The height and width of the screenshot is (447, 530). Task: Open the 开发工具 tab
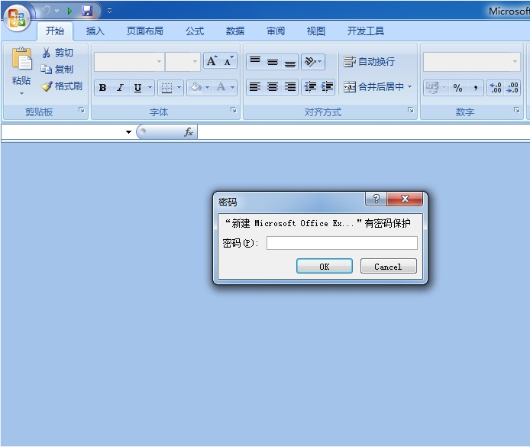[x=365, y=31]
